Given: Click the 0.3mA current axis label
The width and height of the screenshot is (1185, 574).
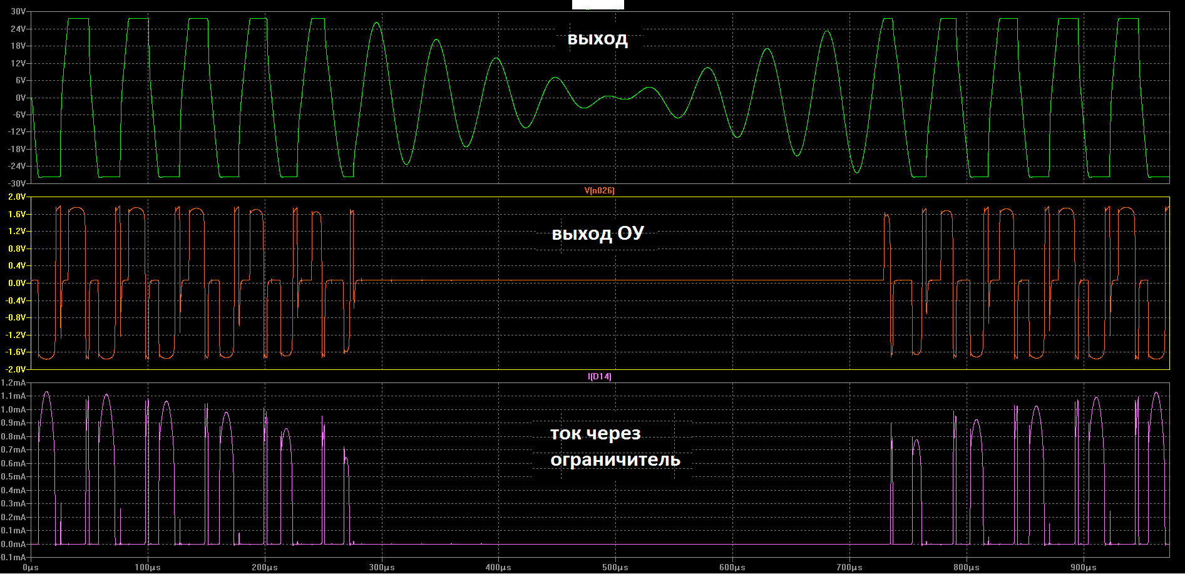Looking at the screenshot, I should tap(14, 503).
